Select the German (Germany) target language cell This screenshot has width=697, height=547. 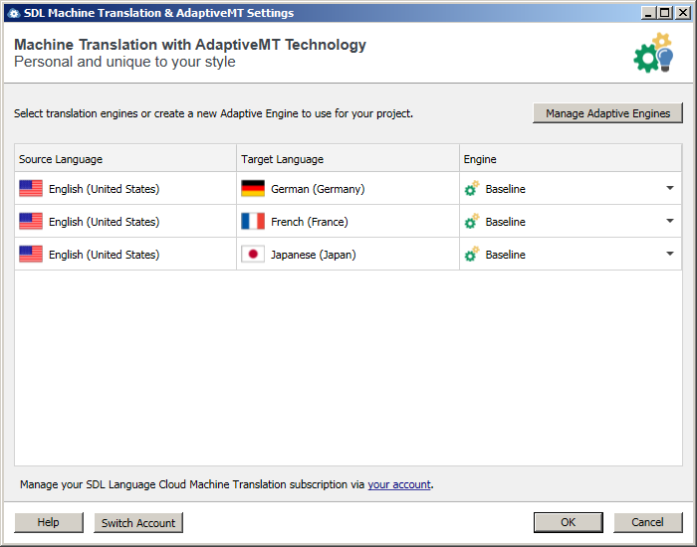[348, 188]
